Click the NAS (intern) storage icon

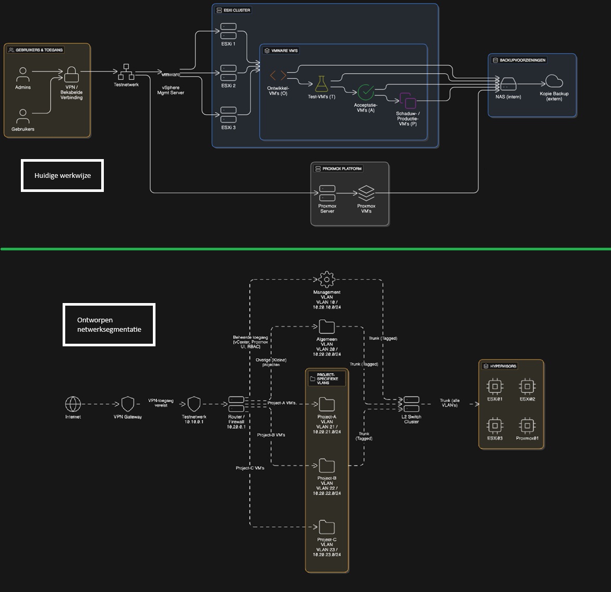508,83
